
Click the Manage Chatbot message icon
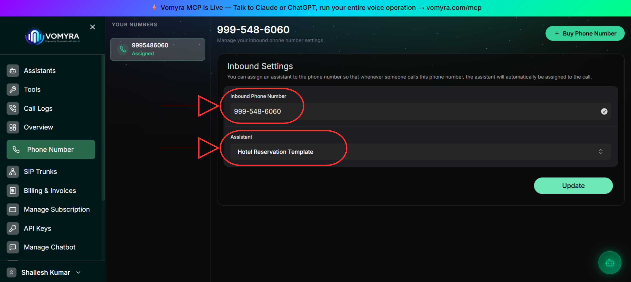tap(13, 247)
